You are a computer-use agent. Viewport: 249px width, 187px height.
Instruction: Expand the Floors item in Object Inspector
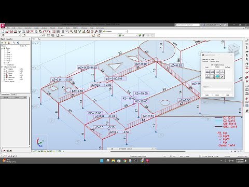pos(5,73)
